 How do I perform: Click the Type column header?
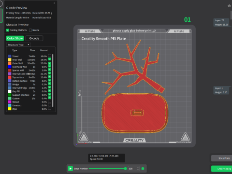tap(14, 50)
